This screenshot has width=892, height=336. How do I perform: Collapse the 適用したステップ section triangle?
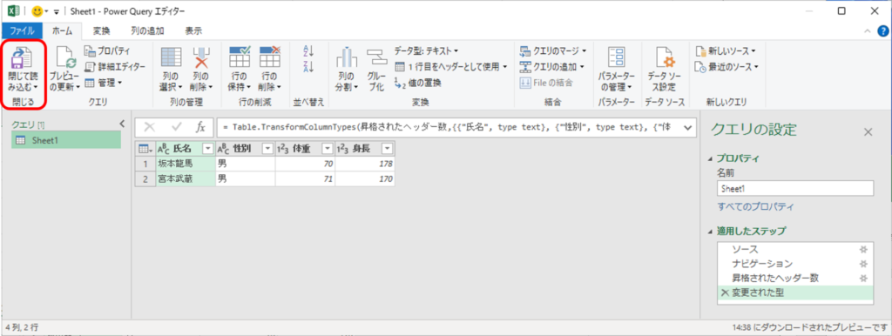pyautogui.click(x=710, y=232)
